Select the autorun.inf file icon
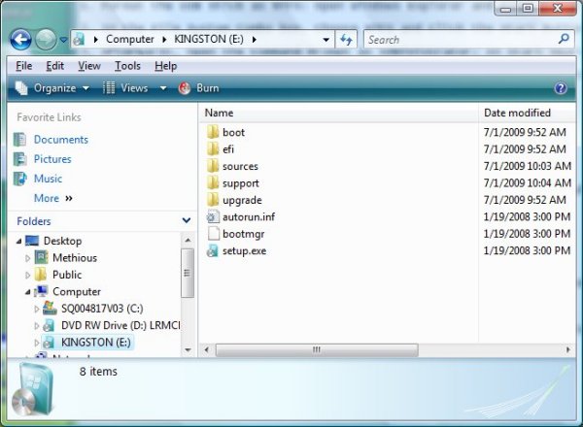This screenshot has width=583, height=427. 213,216
